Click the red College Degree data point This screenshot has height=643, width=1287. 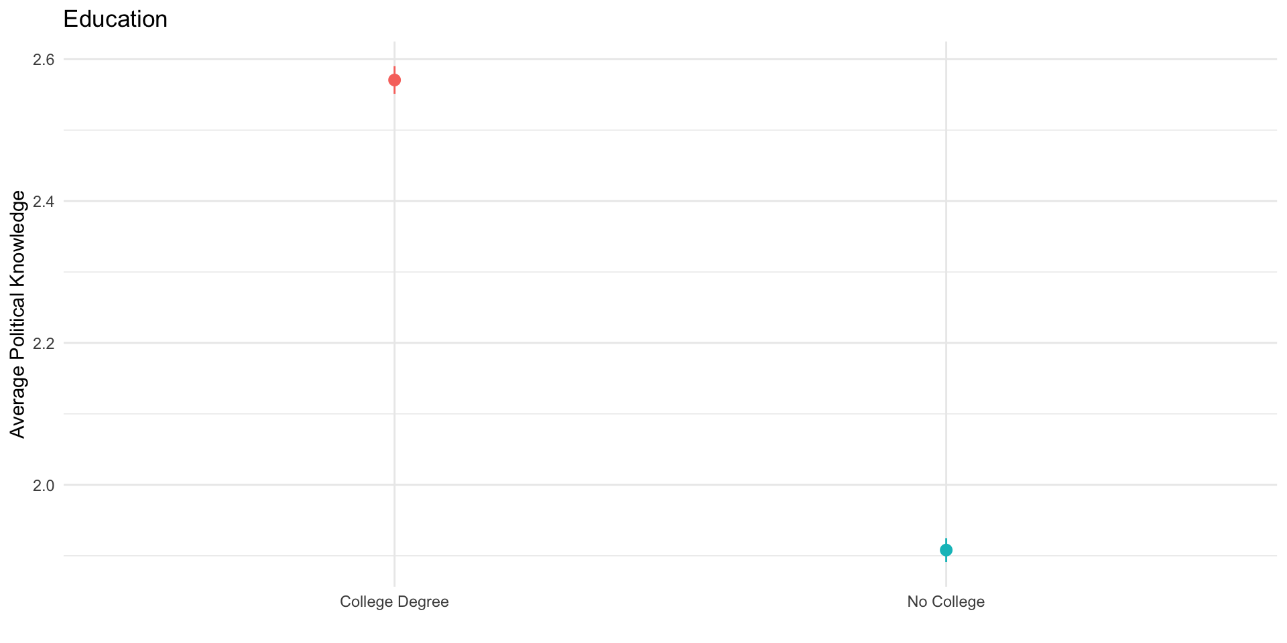click(x=394, y=80)
